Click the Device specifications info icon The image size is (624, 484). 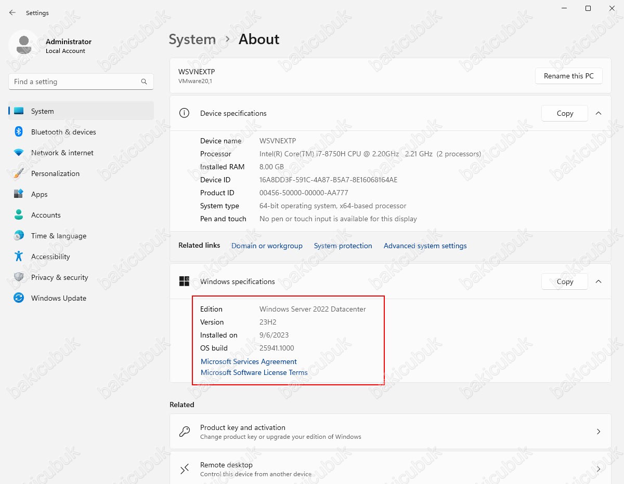tap(184, 113)
